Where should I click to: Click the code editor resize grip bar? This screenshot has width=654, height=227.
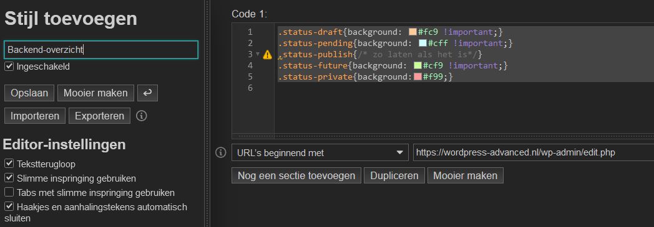pos(443,136)
